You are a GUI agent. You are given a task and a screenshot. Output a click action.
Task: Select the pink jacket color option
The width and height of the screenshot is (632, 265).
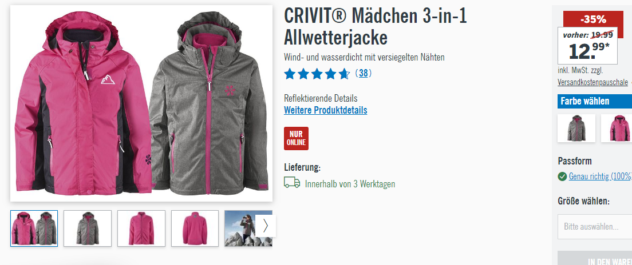pos(617,128)
